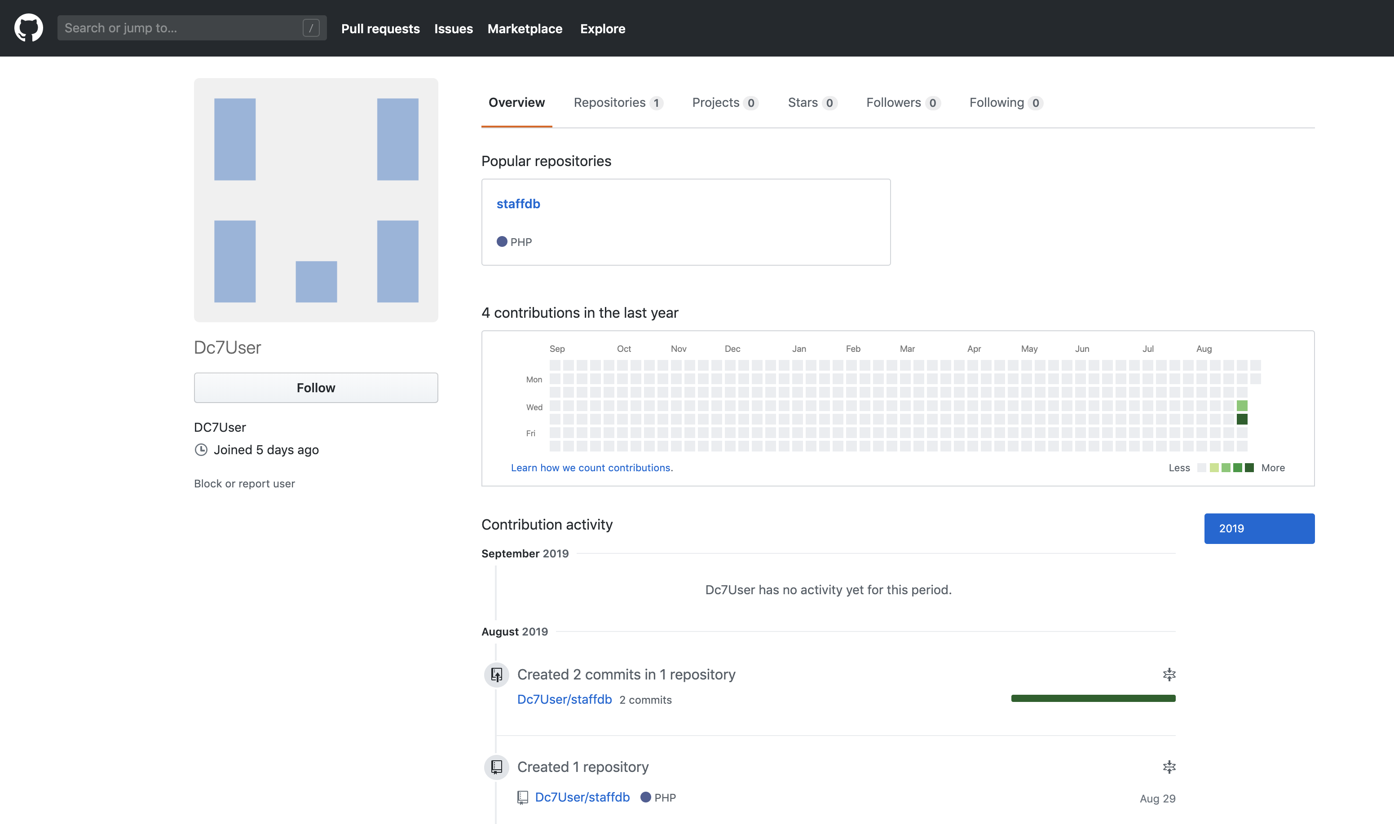Follow the user Dc7User

click(x=316, y=388)
